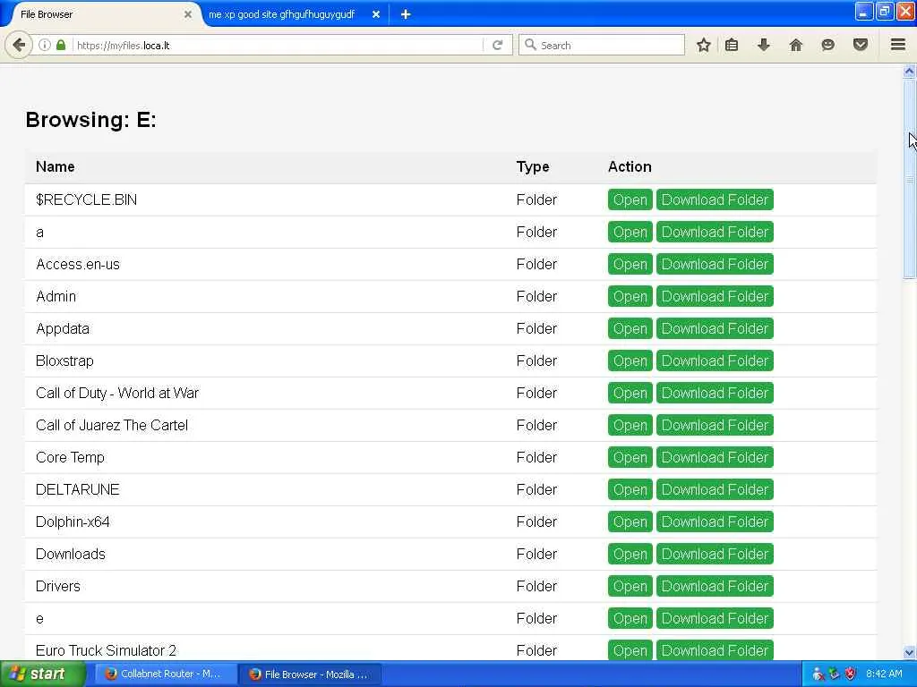Bookmark this page with the star icon
The width and height of the screenshot is (917, 687).
pyautogui.click(x=704, y=45)
